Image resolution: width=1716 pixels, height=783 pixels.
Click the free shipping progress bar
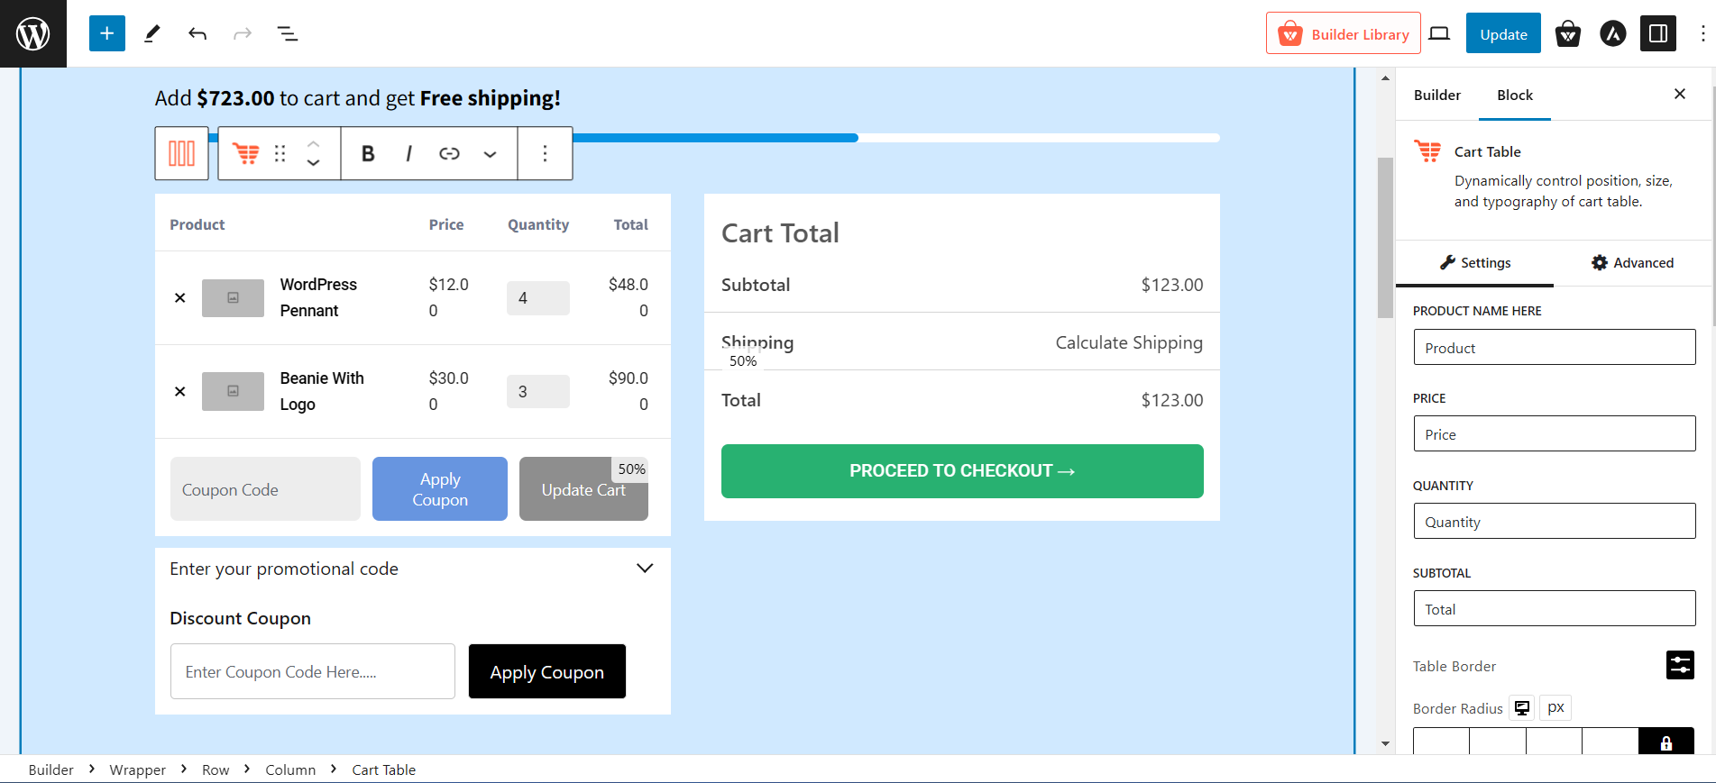pos(687,138)
